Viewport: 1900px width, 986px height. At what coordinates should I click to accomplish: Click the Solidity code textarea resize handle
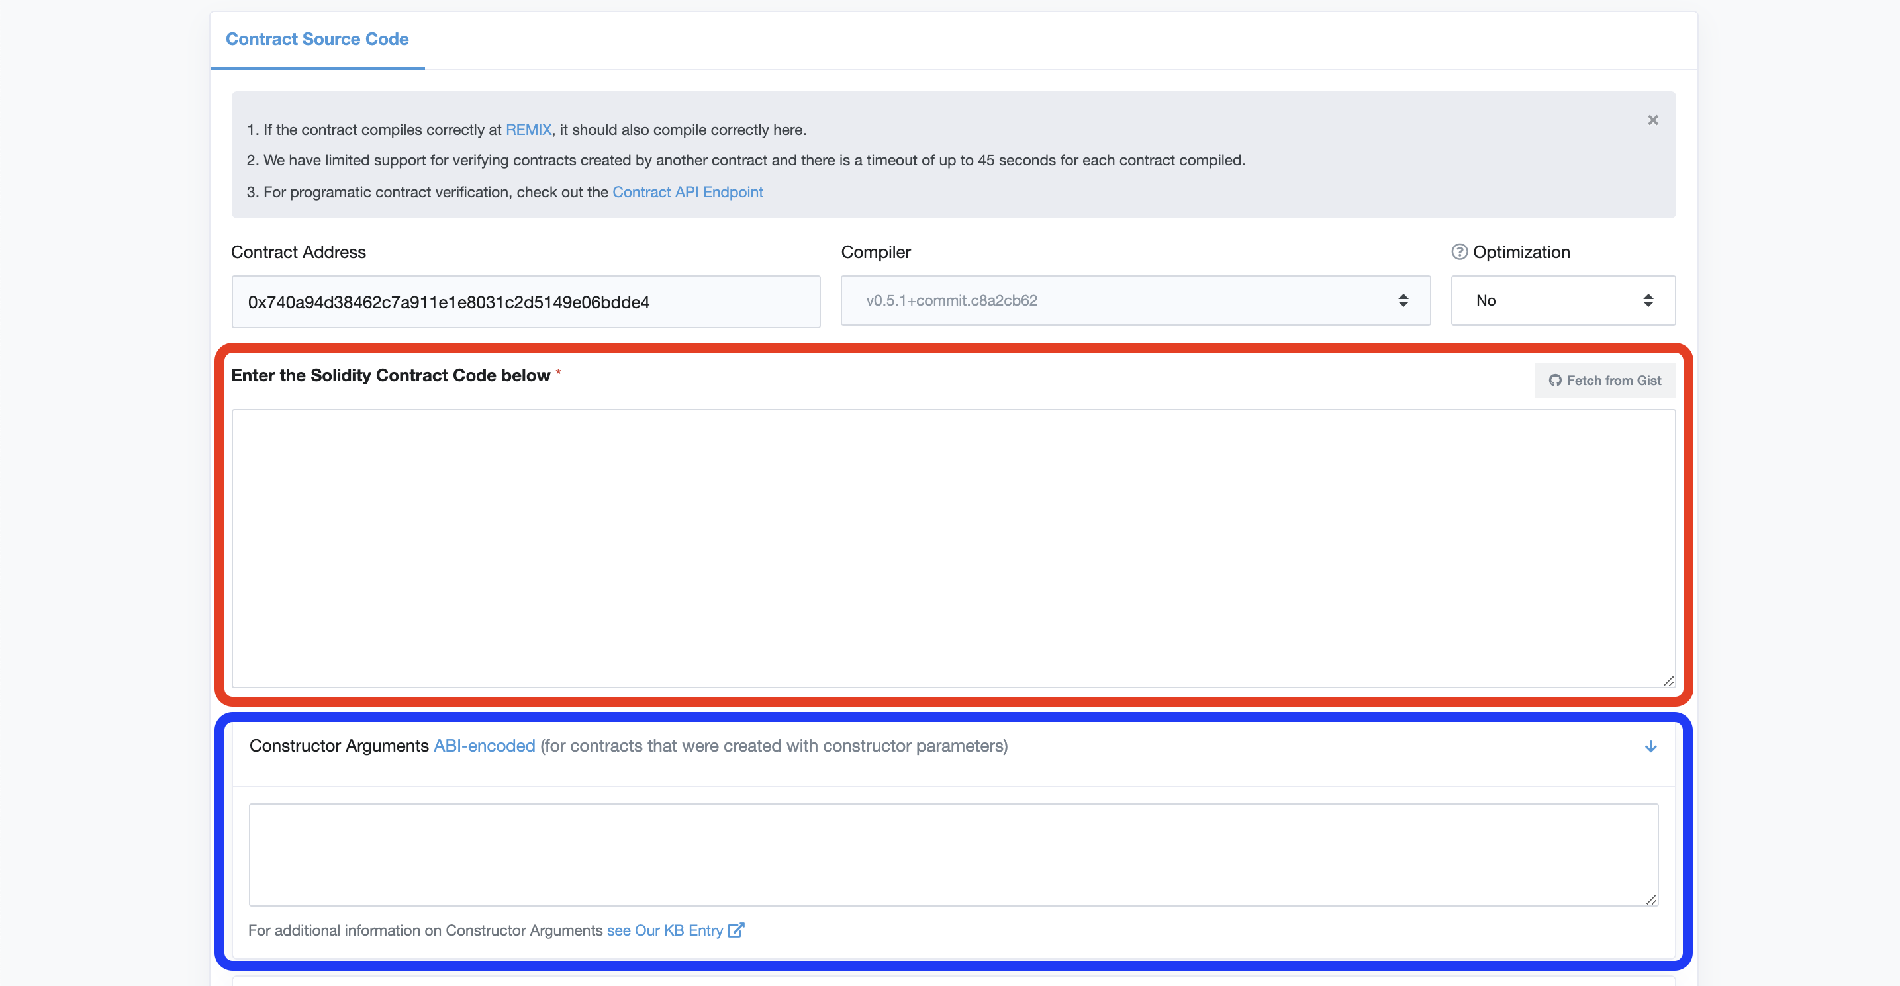pyautogui.click(x=1668, y=681)
